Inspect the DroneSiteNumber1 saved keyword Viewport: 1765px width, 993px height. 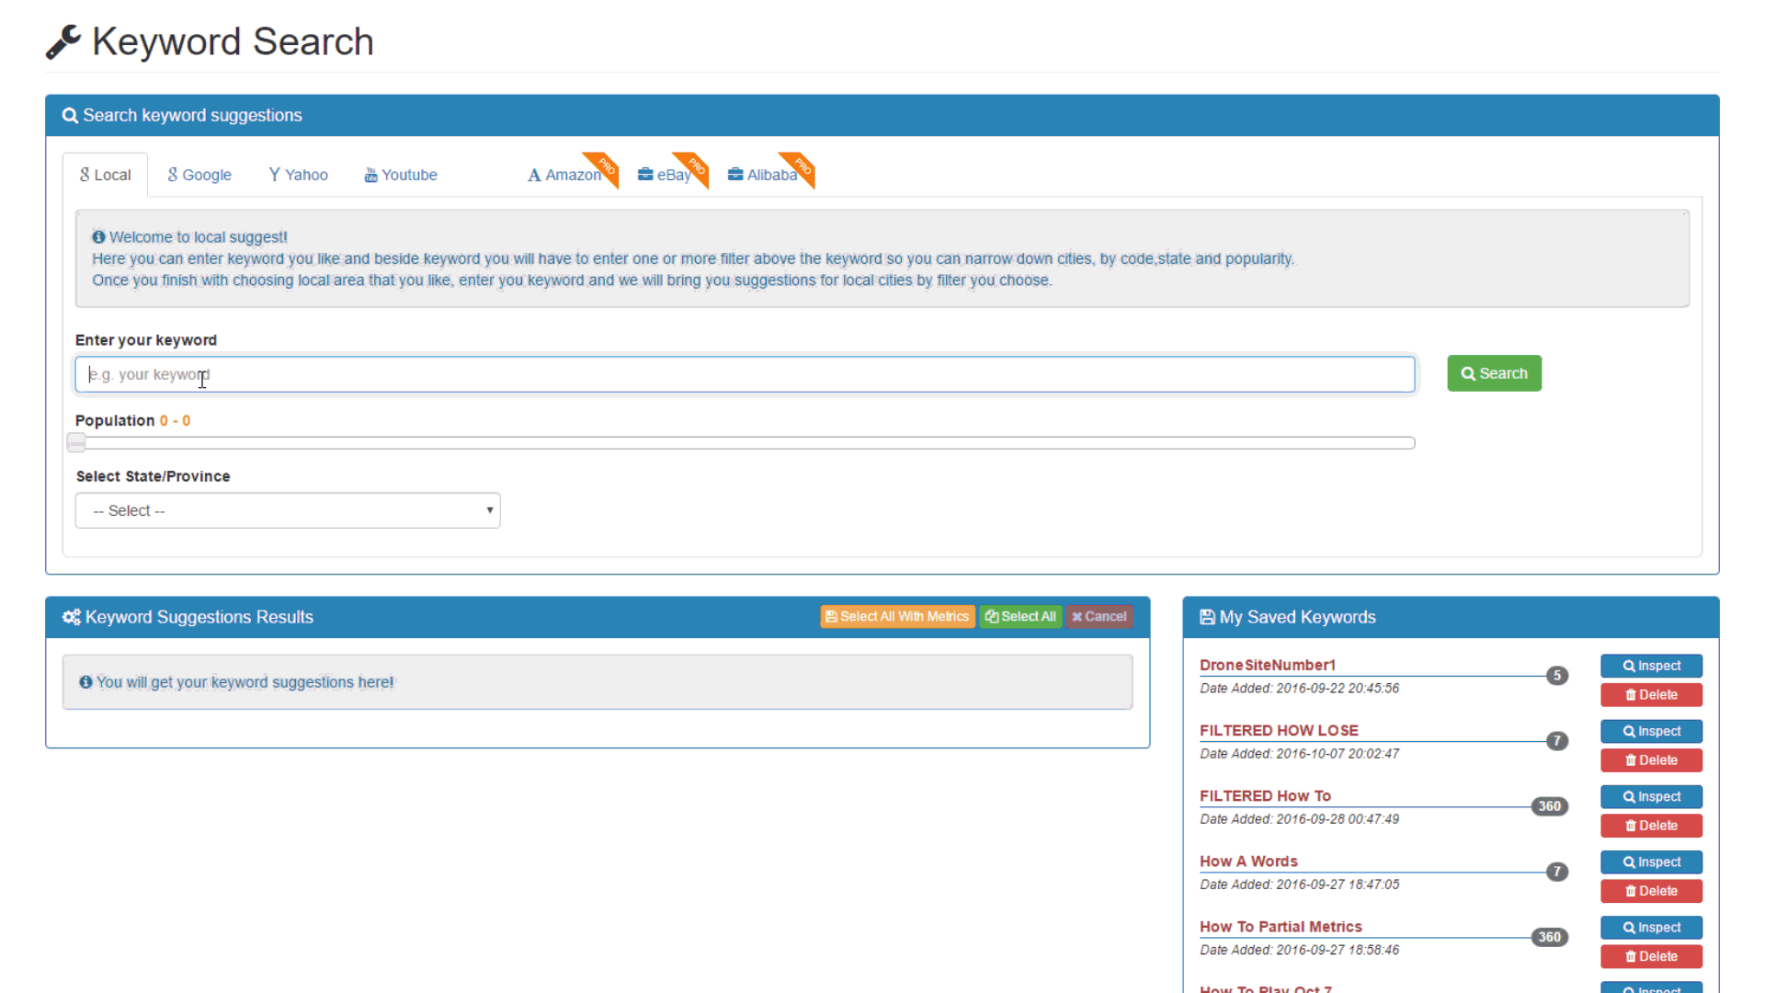[x=1651, y=666]
